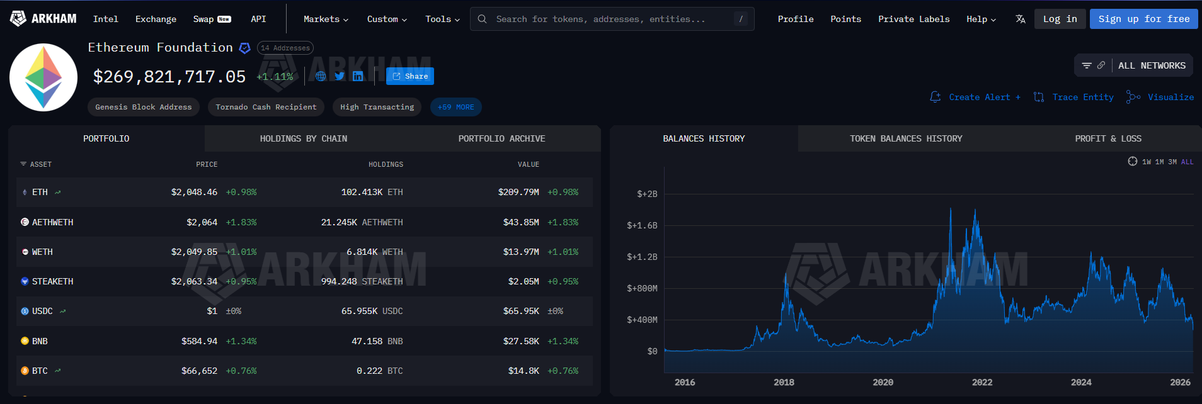Switch to the Holdings By Chain tab
1202x404 pixels.
point(303,138)
